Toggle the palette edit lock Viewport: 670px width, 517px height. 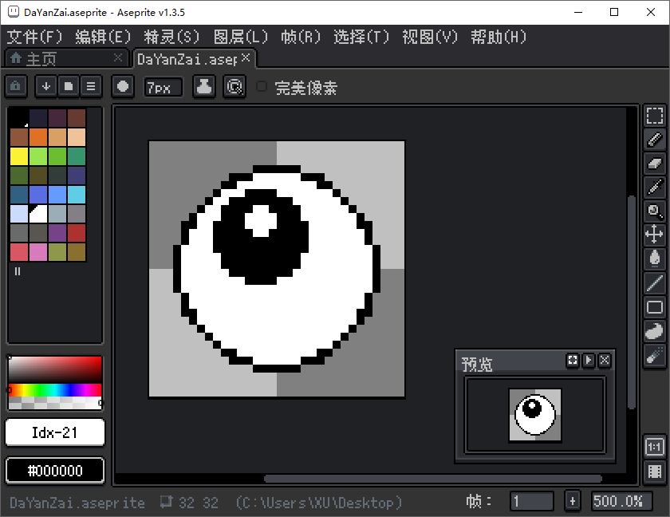tap(16, 86)
